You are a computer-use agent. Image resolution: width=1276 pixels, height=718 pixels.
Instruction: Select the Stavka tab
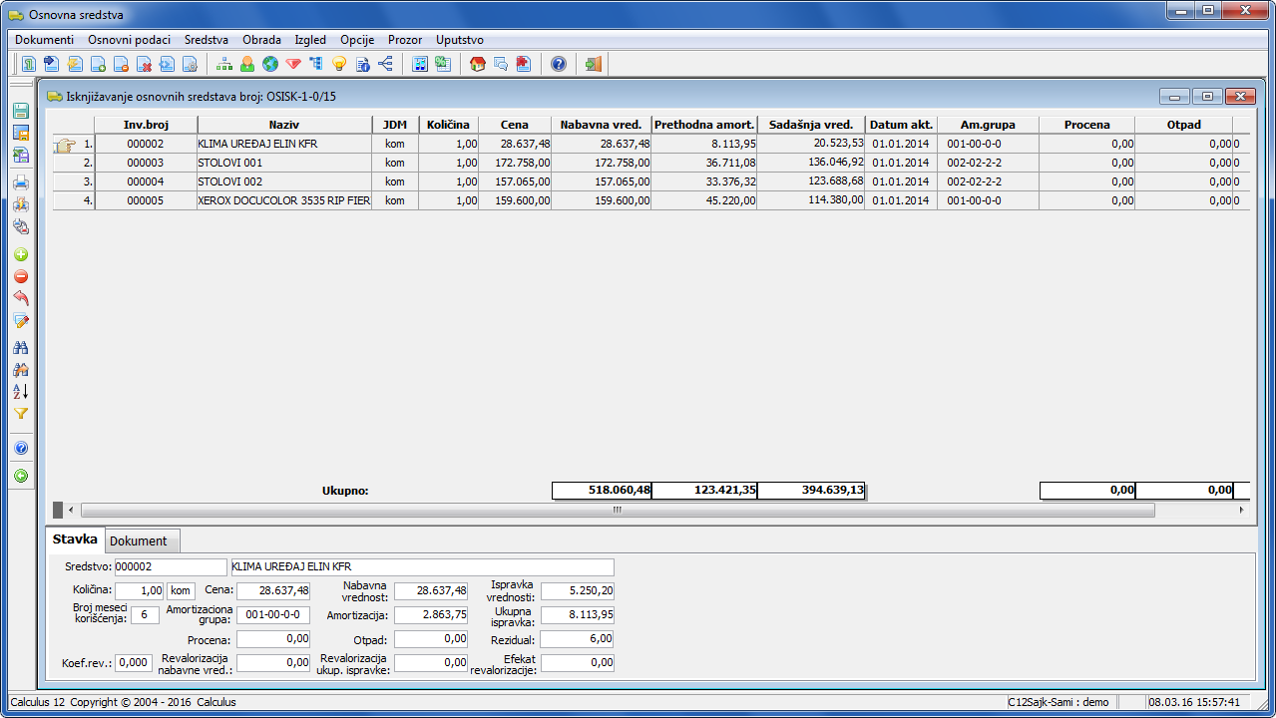pyautogui.click(x=76, y=539)
